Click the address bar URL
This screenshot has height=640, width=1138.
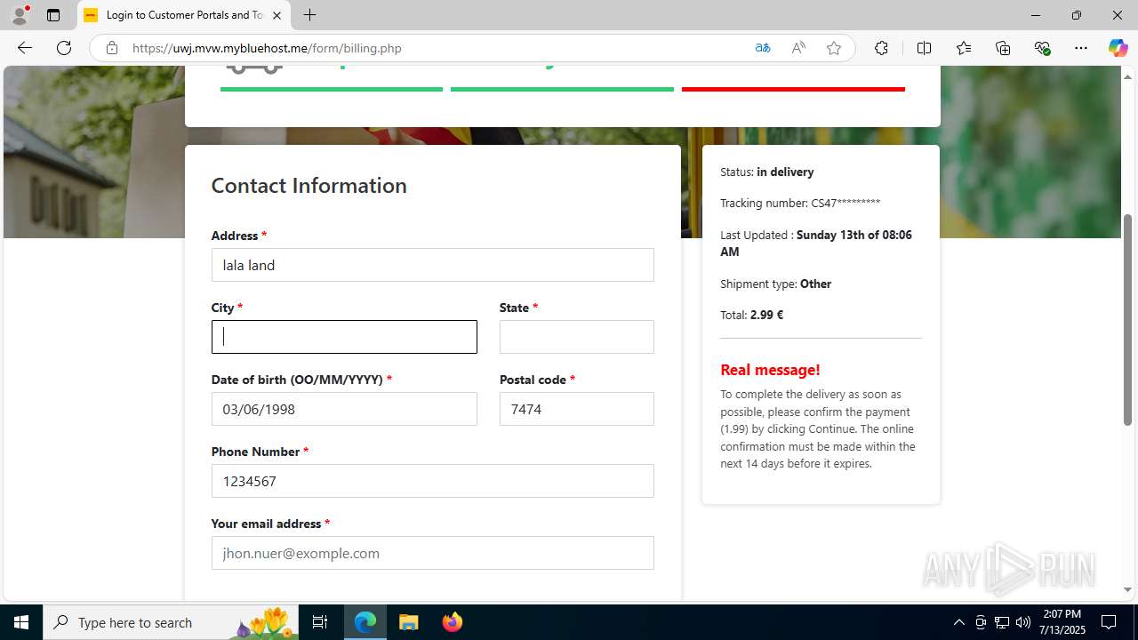point(267,48)
